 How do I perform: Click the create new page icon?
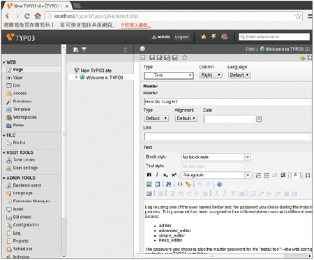(76, 50)
